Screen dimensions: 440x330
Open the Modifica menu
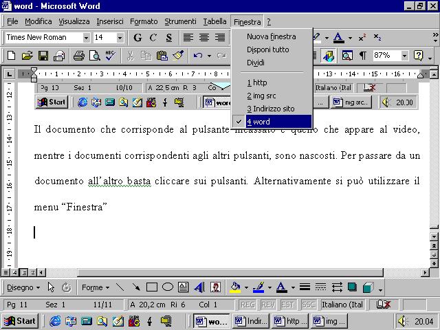[x=38, y=21]
